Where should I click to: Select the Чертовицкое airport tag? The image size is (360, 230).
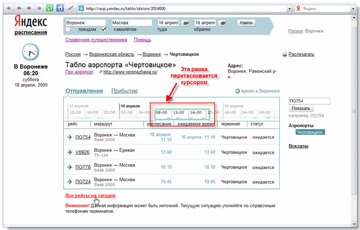point(310,132)
